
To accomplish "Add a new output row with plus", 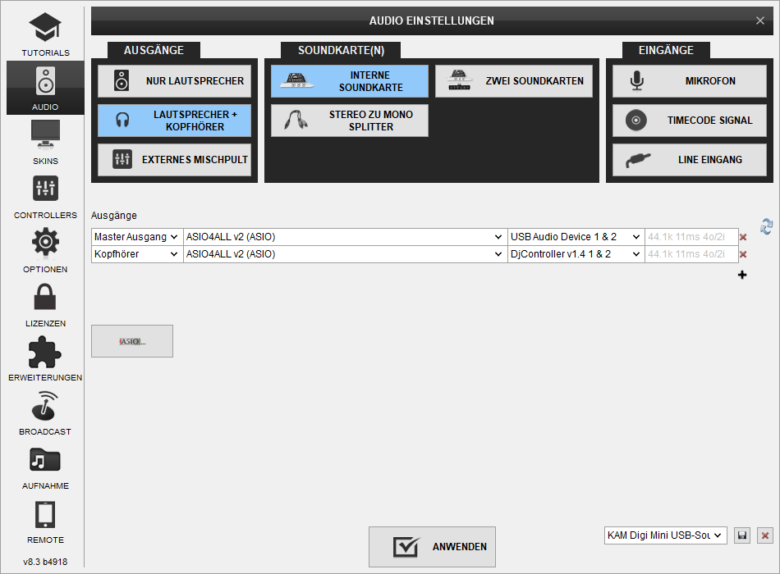I will [x=742, y=275].
